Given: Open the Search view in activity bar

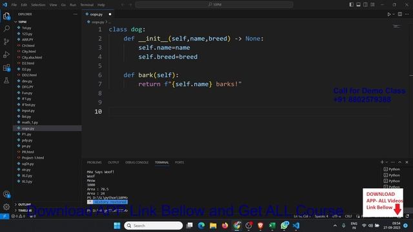Looking at the screenshot, I should coord(6,28).
